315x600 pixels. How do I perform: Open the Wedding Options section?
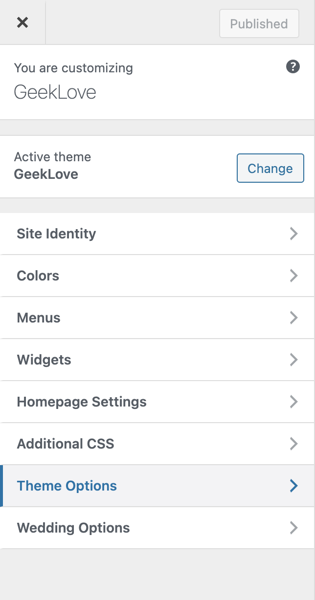[x=73, y=528]
